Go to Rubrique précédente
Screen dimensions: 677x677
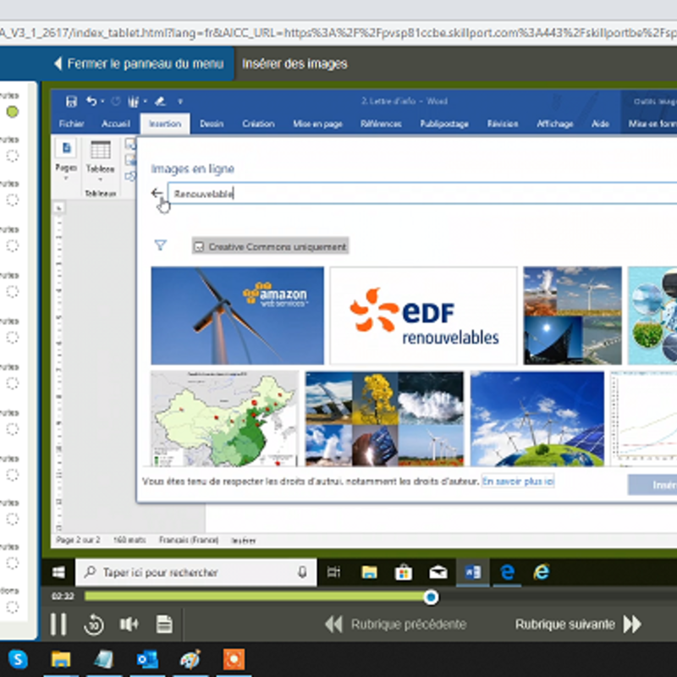(x=396, y=625)
